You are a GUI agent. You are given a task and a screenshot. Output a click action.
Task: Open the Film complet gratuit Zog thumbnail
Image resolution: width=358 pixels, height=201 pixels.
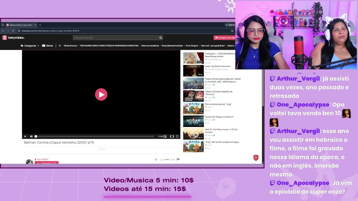click(194, 109)
